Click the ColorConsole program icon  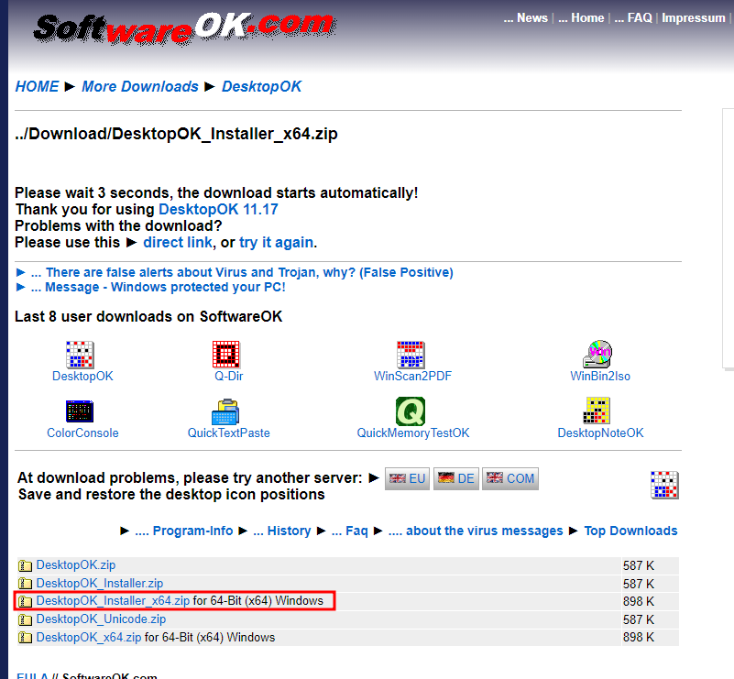[80, 411]
